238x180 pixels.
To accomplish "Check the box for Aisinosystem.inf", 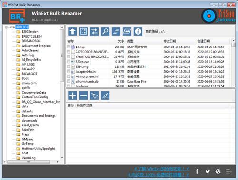I will 69,76.
